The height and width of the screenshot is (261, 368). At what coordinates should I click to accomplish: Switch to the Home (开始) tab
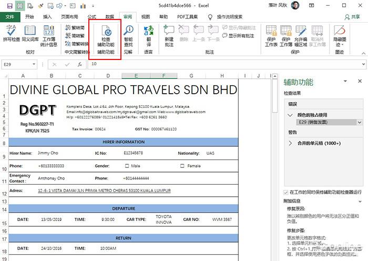click(29, 17)
